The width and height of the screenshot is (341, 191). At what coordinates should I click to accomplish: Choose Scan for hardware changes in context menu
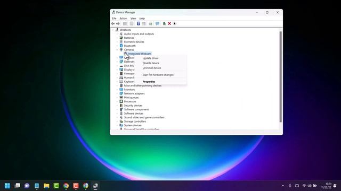(161, 75)
